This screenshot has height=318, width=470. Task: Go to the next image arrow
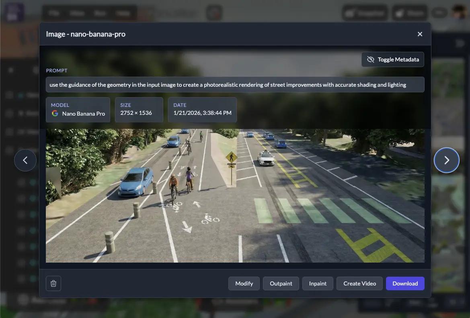(446, 160)
